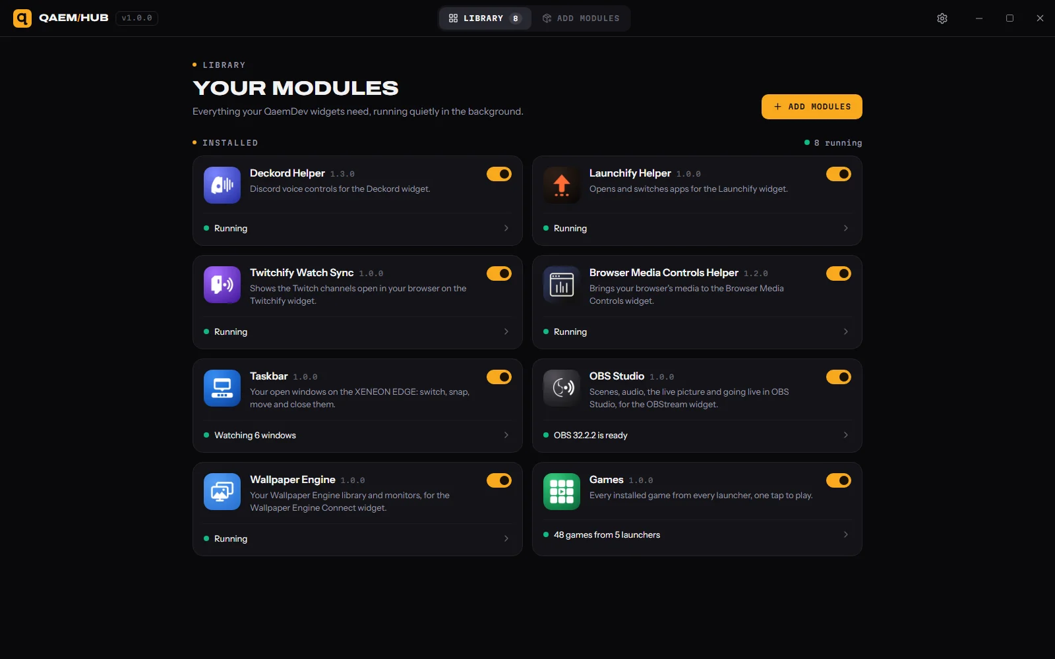1055x659 pixels.
Task: Click the INSTALLED section label
Action: (x=230, y=142)
